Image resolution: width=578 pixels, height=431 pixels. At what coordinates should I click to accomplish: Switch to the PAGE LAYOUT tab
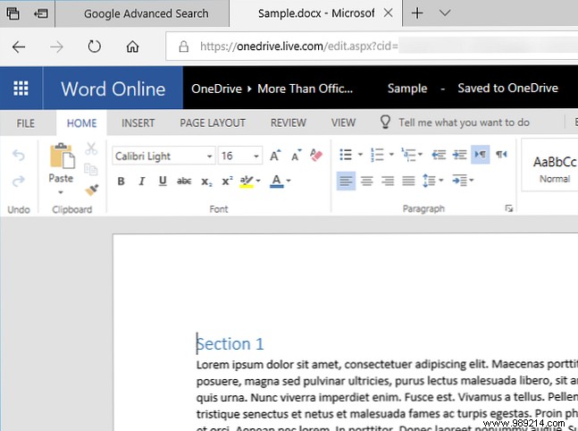coord(213,123)
